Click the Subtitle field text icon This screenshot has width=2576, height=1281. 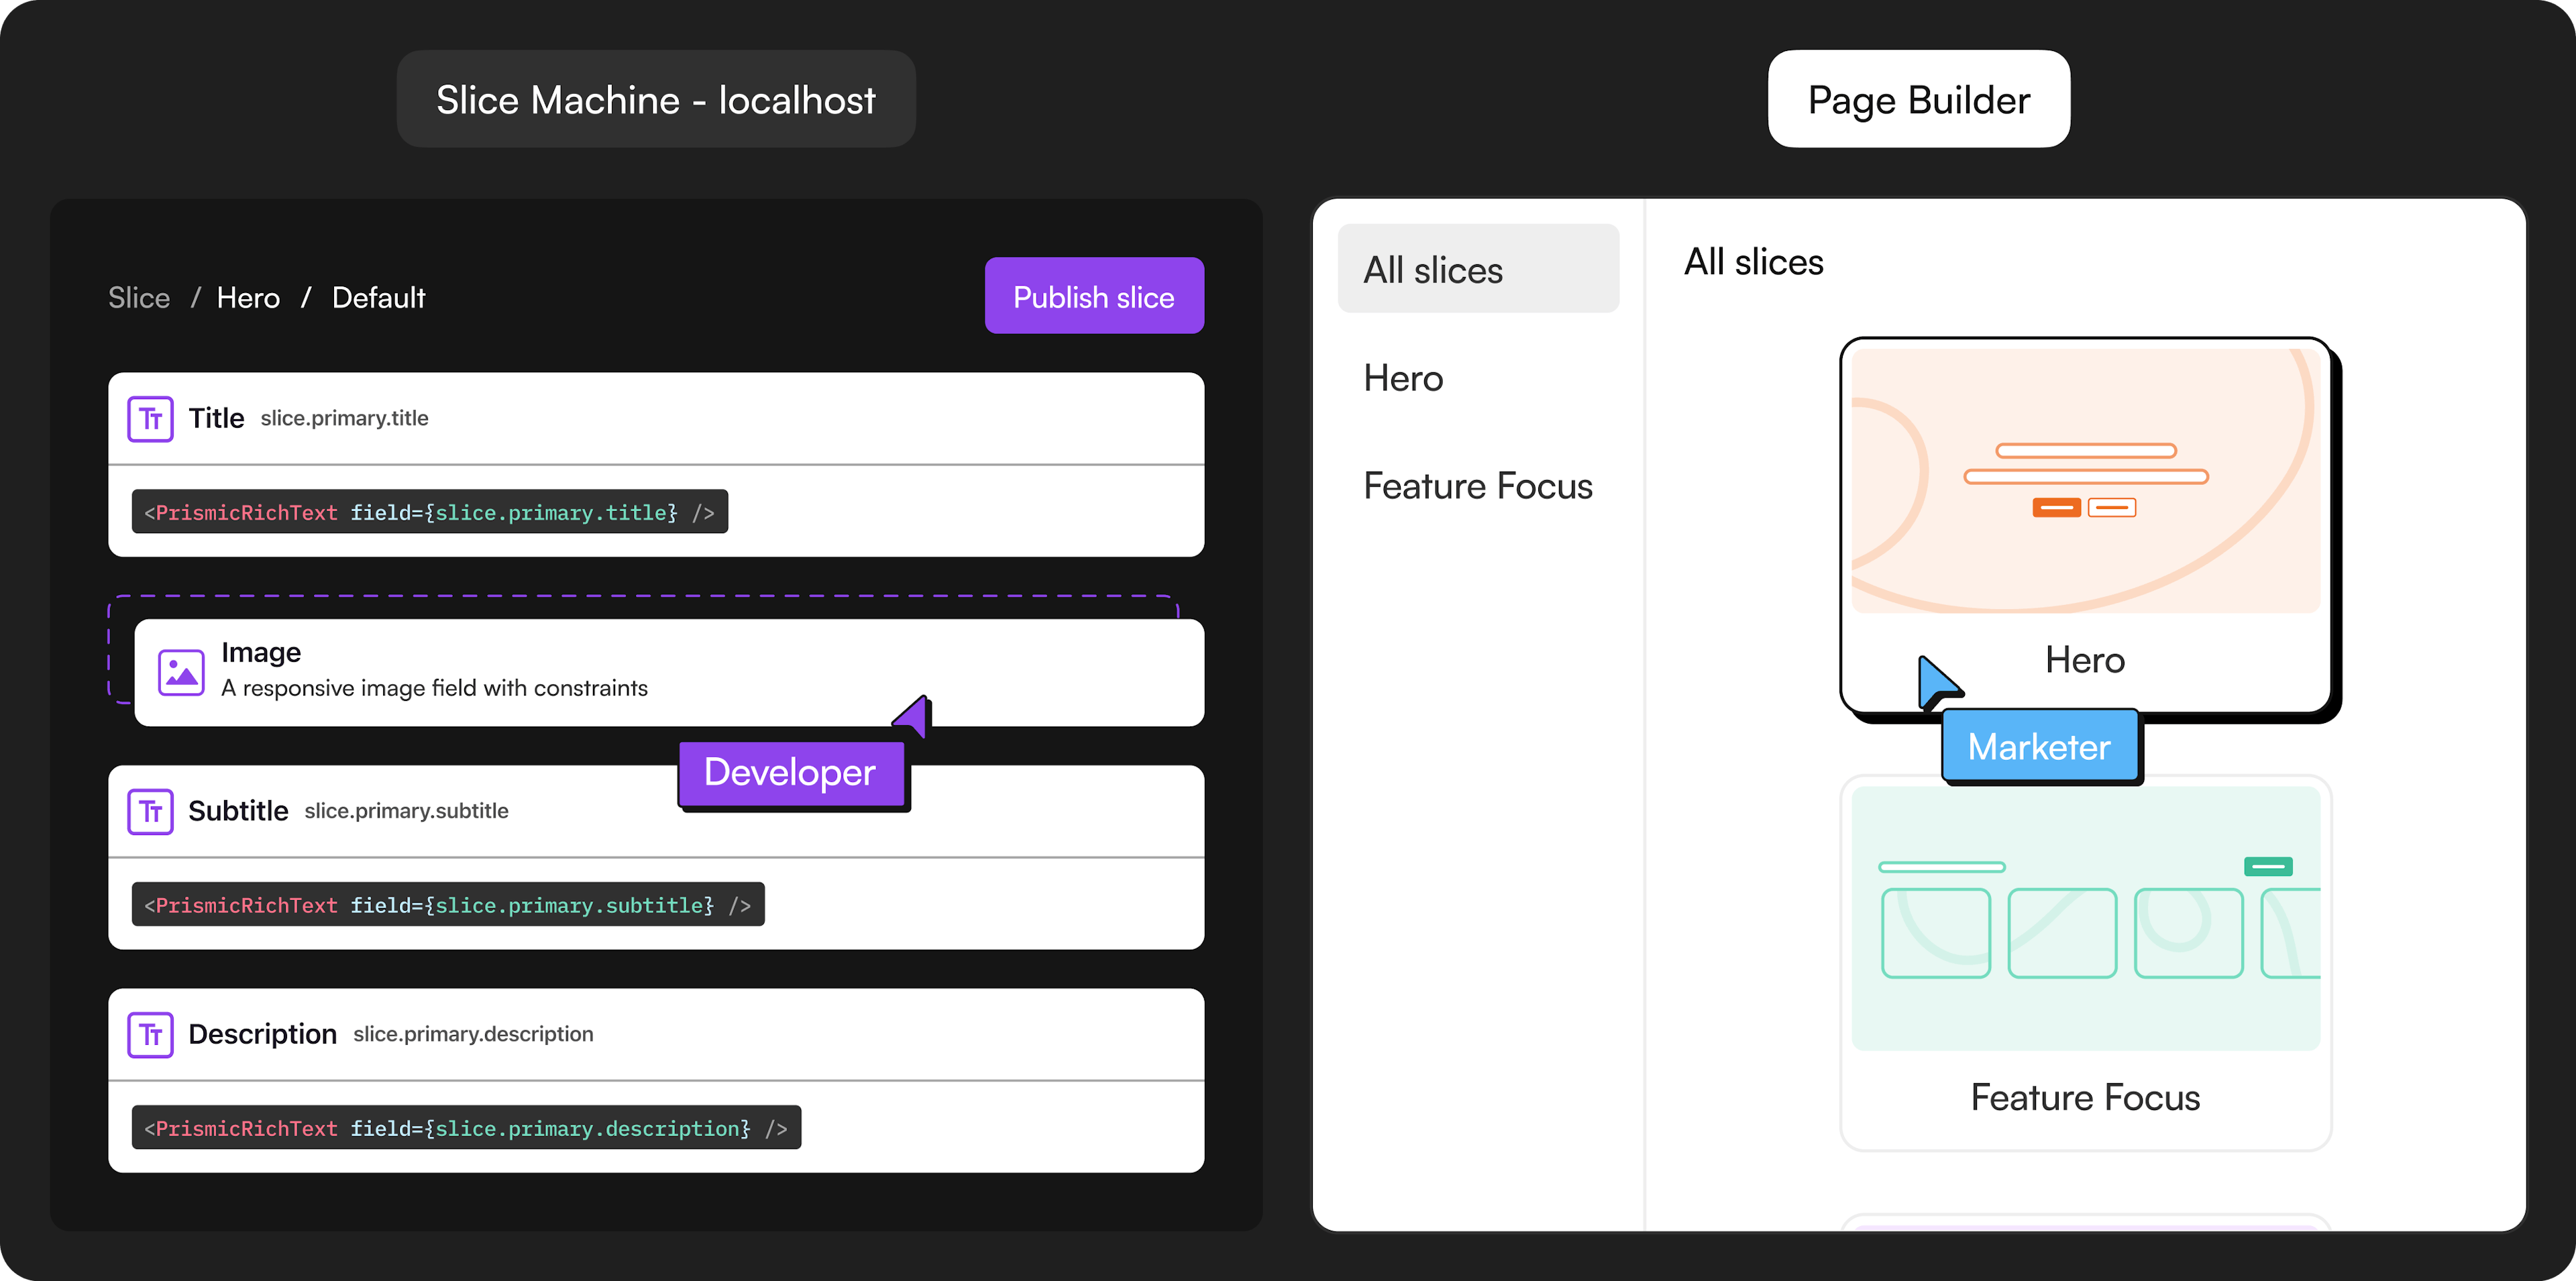(x=150, y=811)
